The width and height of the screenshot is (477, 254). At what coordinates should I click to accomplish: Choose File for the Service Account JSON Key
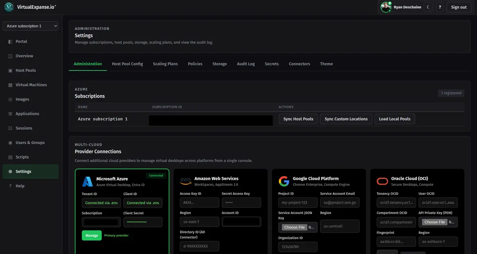coord(294,227)
